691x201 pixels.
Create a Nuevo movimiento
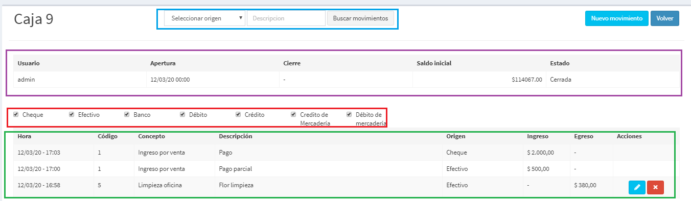pyautogui.click(x=616, y=18)
